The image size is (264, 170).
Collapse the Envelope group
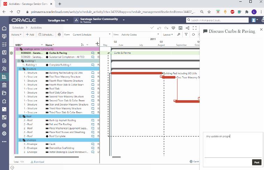pyautogui.click(x=20, y=140)
